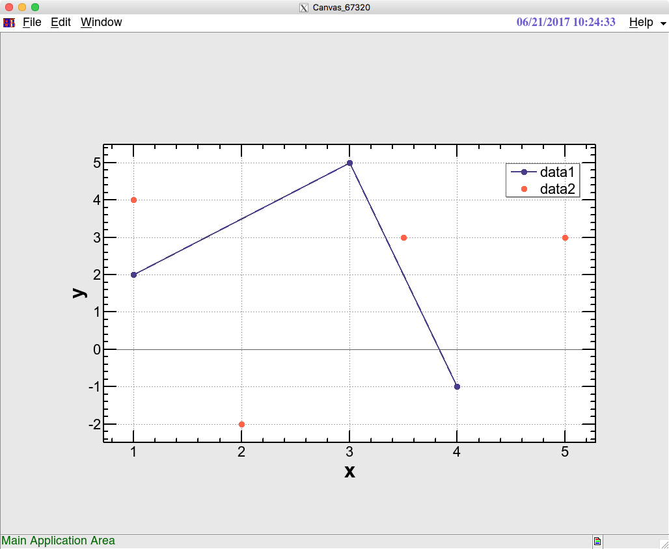
Task: Click the green zoom window button
Action: [35, 7]
